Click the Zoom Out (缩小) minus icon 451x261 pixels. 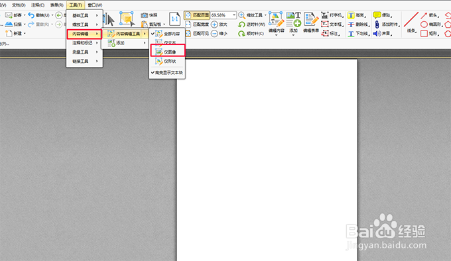(214, 34)
